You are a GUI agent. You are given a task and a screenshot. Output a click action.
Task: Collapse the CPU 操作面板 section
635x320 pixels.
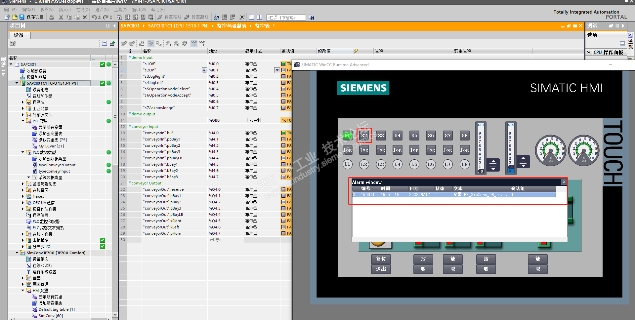coord(589,52)
